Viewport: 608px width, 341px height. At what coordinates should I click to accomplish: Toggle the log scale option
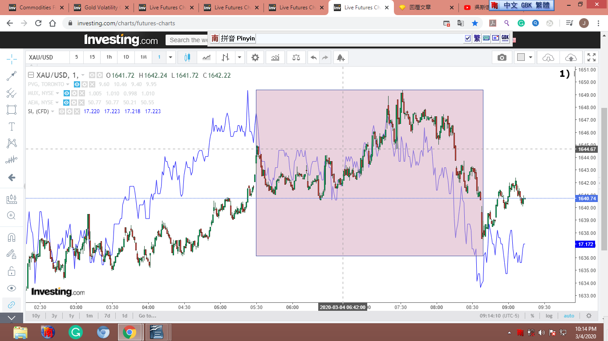[x=549, y=316]
